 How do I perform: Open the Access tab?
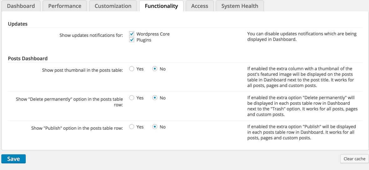[200, 6]
